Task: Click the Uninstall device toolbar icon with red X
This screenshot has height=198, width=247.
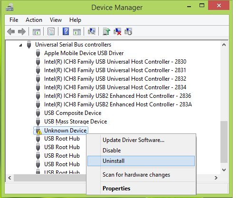Action: point(117,31)
